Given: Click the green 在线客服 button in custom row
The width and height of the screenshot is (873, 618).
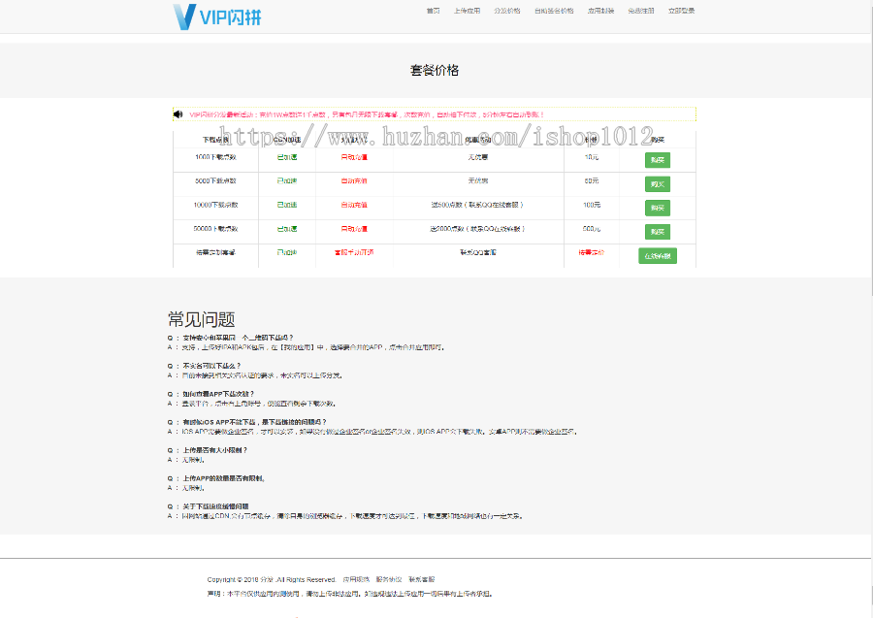Looking at the screenshot, I should pyautogui.click(x=658, y=256).
